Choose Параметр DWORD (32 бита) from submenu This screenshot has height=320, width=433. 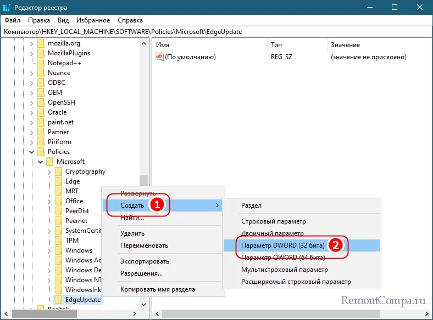click(x=283, y=245)
